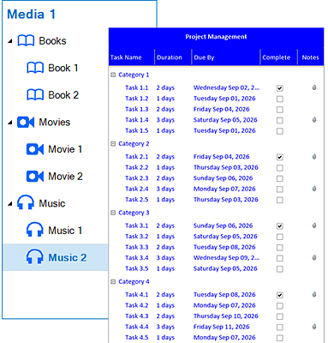Collapse Category 3 group
The height and width of the screenshot is (343, 328).
(x=113, y=213)
